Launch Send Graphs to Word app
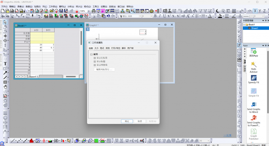 254,107
